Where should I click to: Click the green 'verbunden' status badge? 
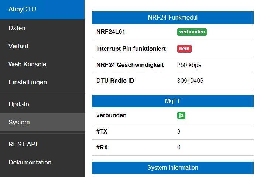192,32
